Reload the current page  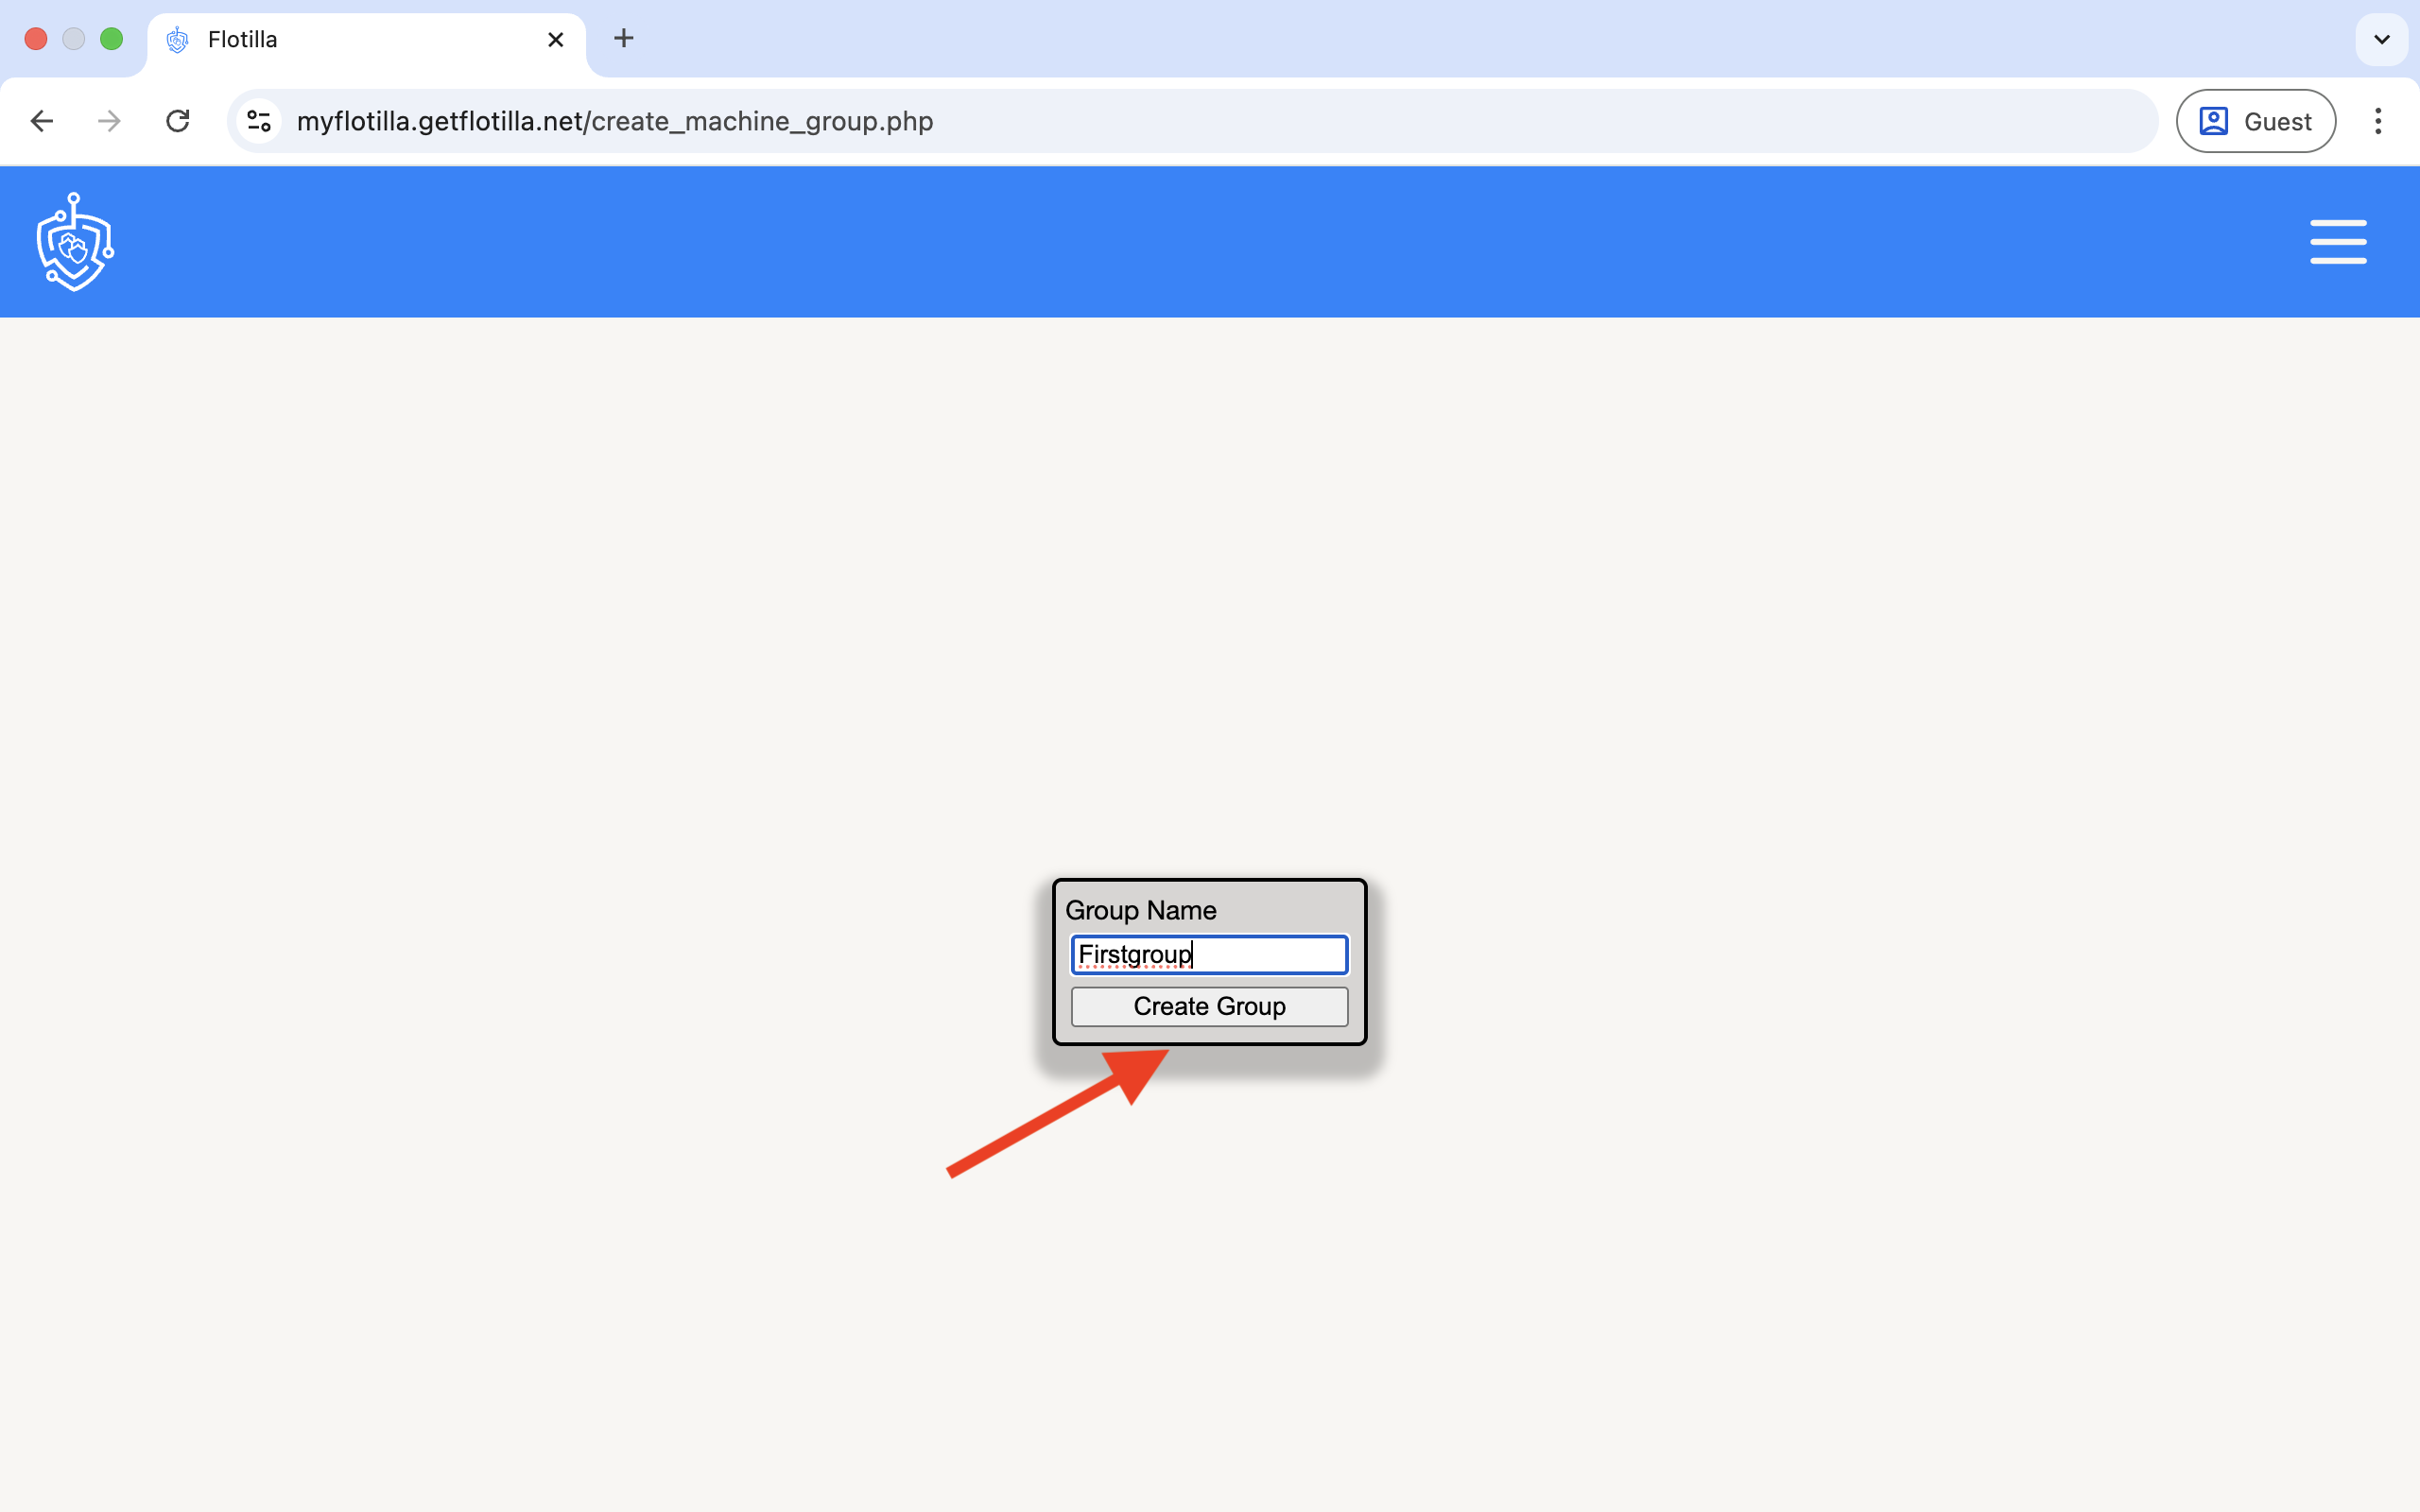(x=178, y=121)
